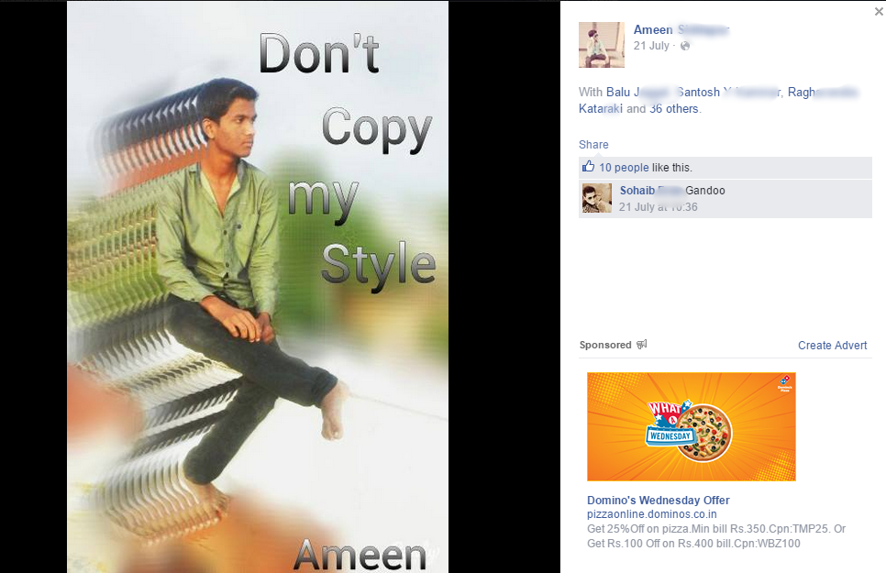The width and height of the screenshot is (886, 573).
Task: Open tagged friend Santosh's profile
Action: (729, 92)
